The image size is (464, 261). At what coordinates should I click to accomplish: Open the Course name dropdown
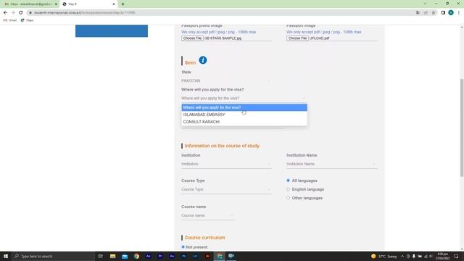[x=208, y=216]
